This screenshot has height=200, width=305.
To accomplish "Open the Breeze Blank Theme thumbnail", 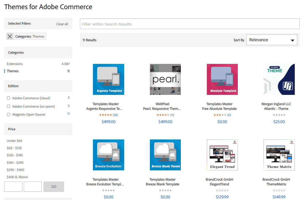I will point(165,155).
